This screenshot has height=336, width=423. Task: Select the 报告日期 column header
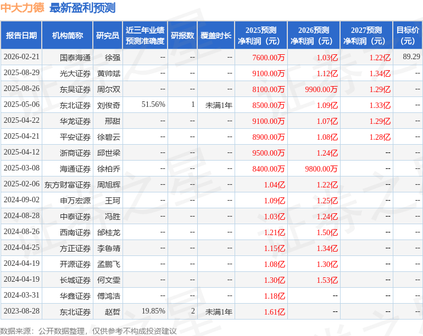[x=21, y=35]
